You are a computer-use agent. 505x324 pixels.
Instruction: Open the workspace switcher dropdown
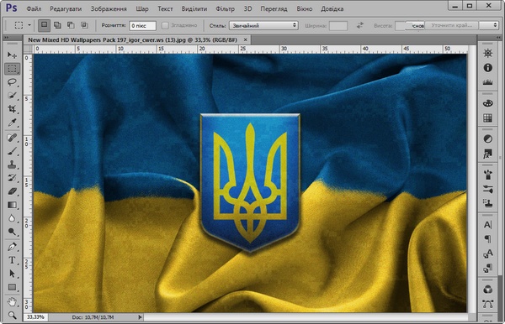(x=489, y=25)
